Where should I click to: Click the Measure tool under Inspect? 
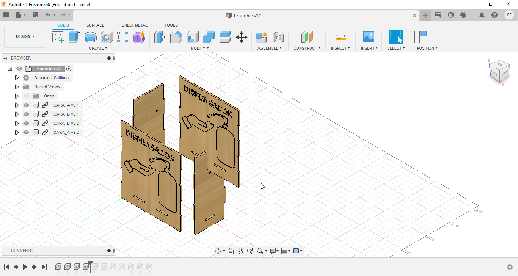click(341, 37)
